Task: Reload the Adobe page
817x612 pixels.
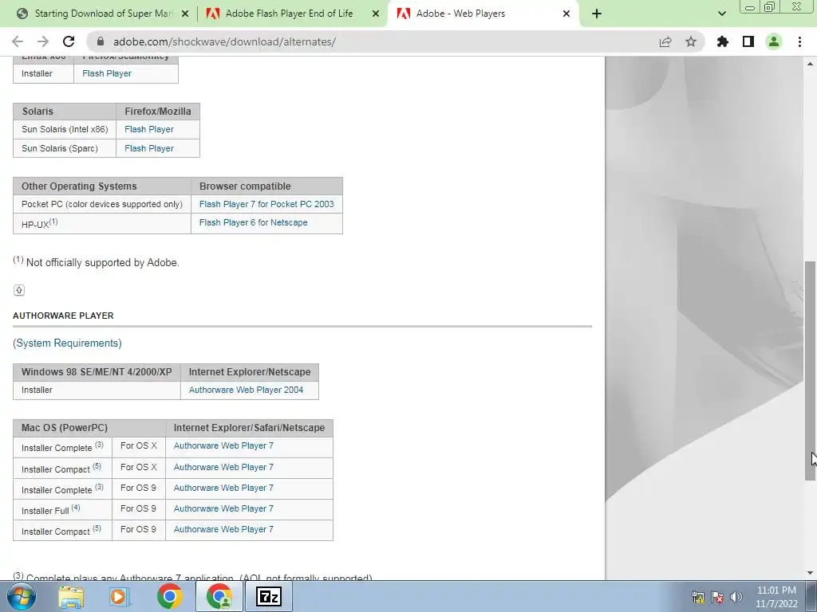Action: coord(69,41)
